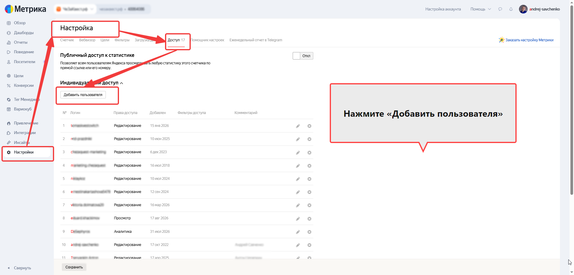Open the chat bubble icon in header

click(500, 9)
